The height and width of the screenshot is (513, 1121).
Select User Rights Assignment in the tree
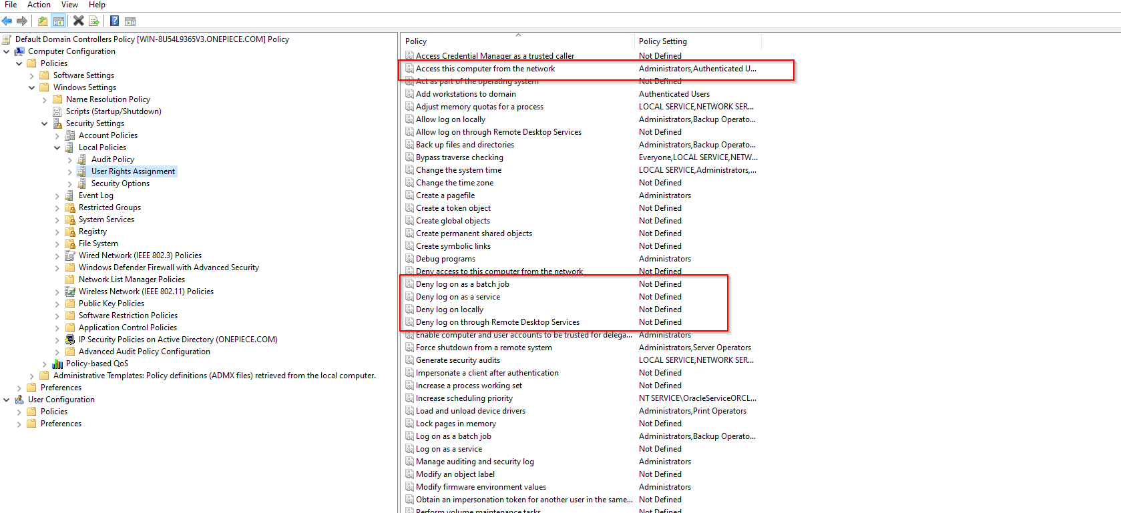(x=133, y=171)
